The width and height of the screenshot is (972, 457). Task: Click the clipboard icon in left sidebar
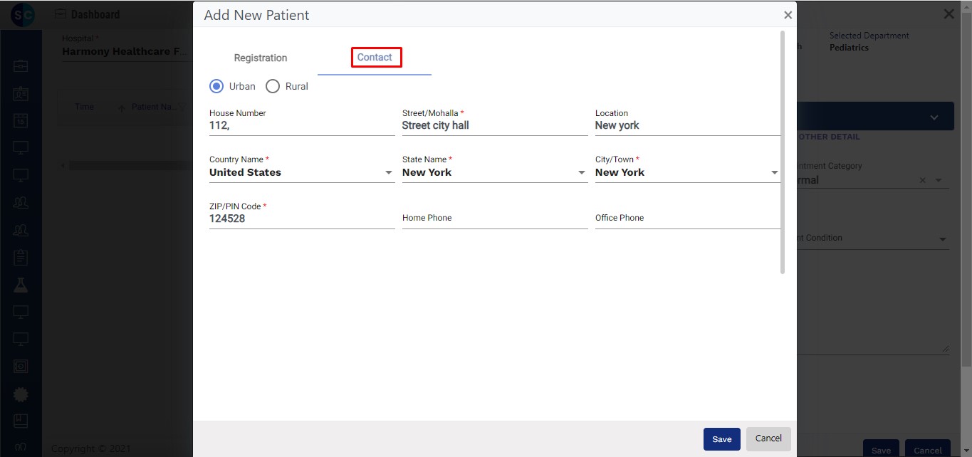click(21, 257)
